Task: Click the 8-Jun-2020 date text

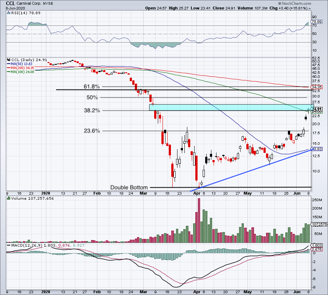Action: (x=15, y=8)
